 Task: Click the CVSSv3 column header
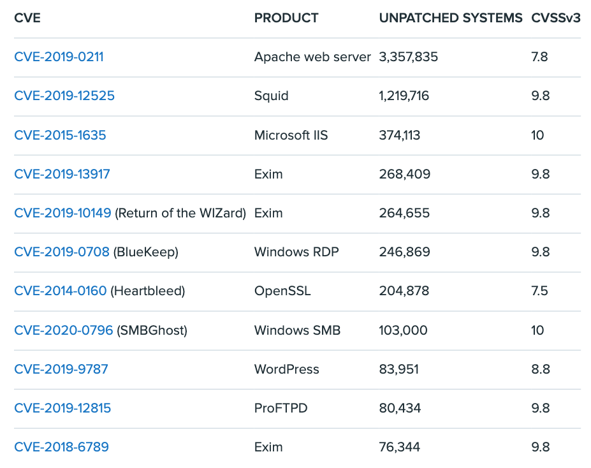556,18
